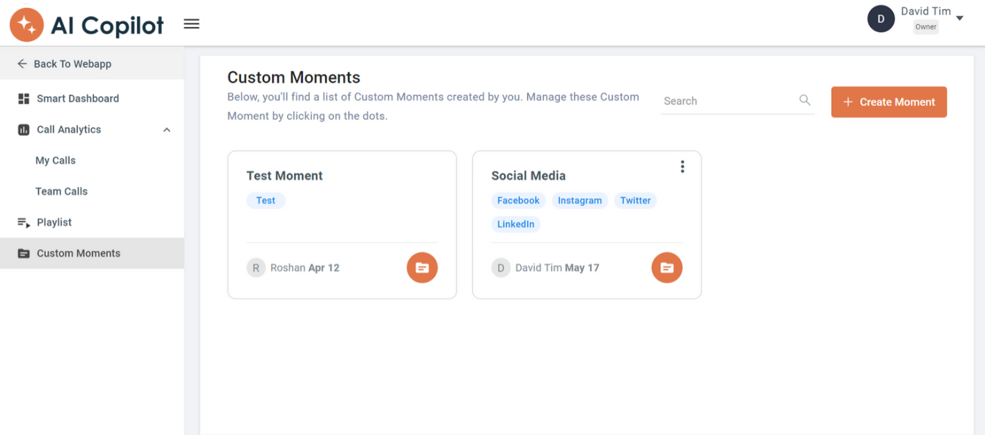Click the David Tim name in header

pos(925,11)
